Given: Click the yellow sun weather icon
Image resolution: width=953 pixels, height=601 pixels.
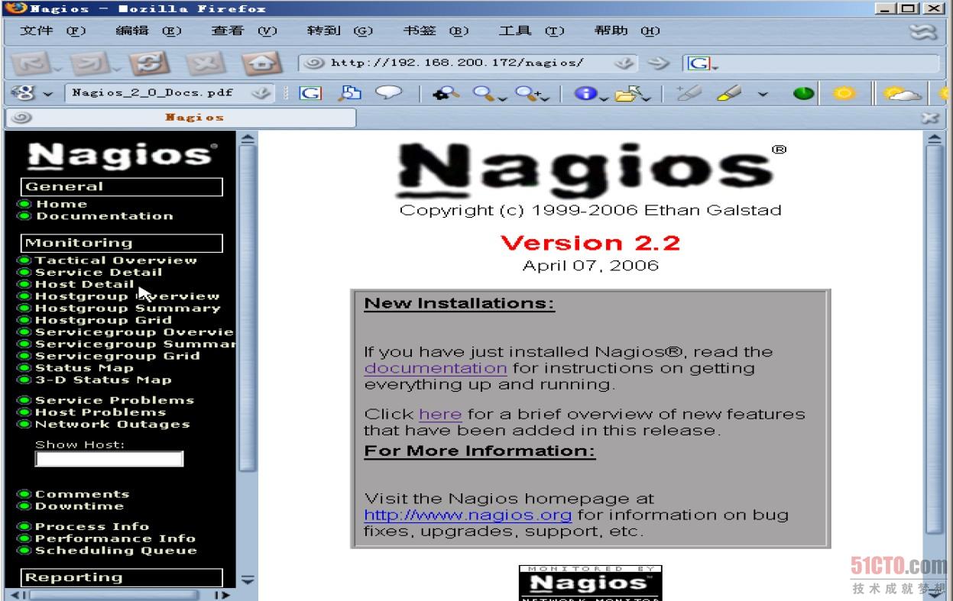Looking at the screenshot, I should (x=843, y=93).
